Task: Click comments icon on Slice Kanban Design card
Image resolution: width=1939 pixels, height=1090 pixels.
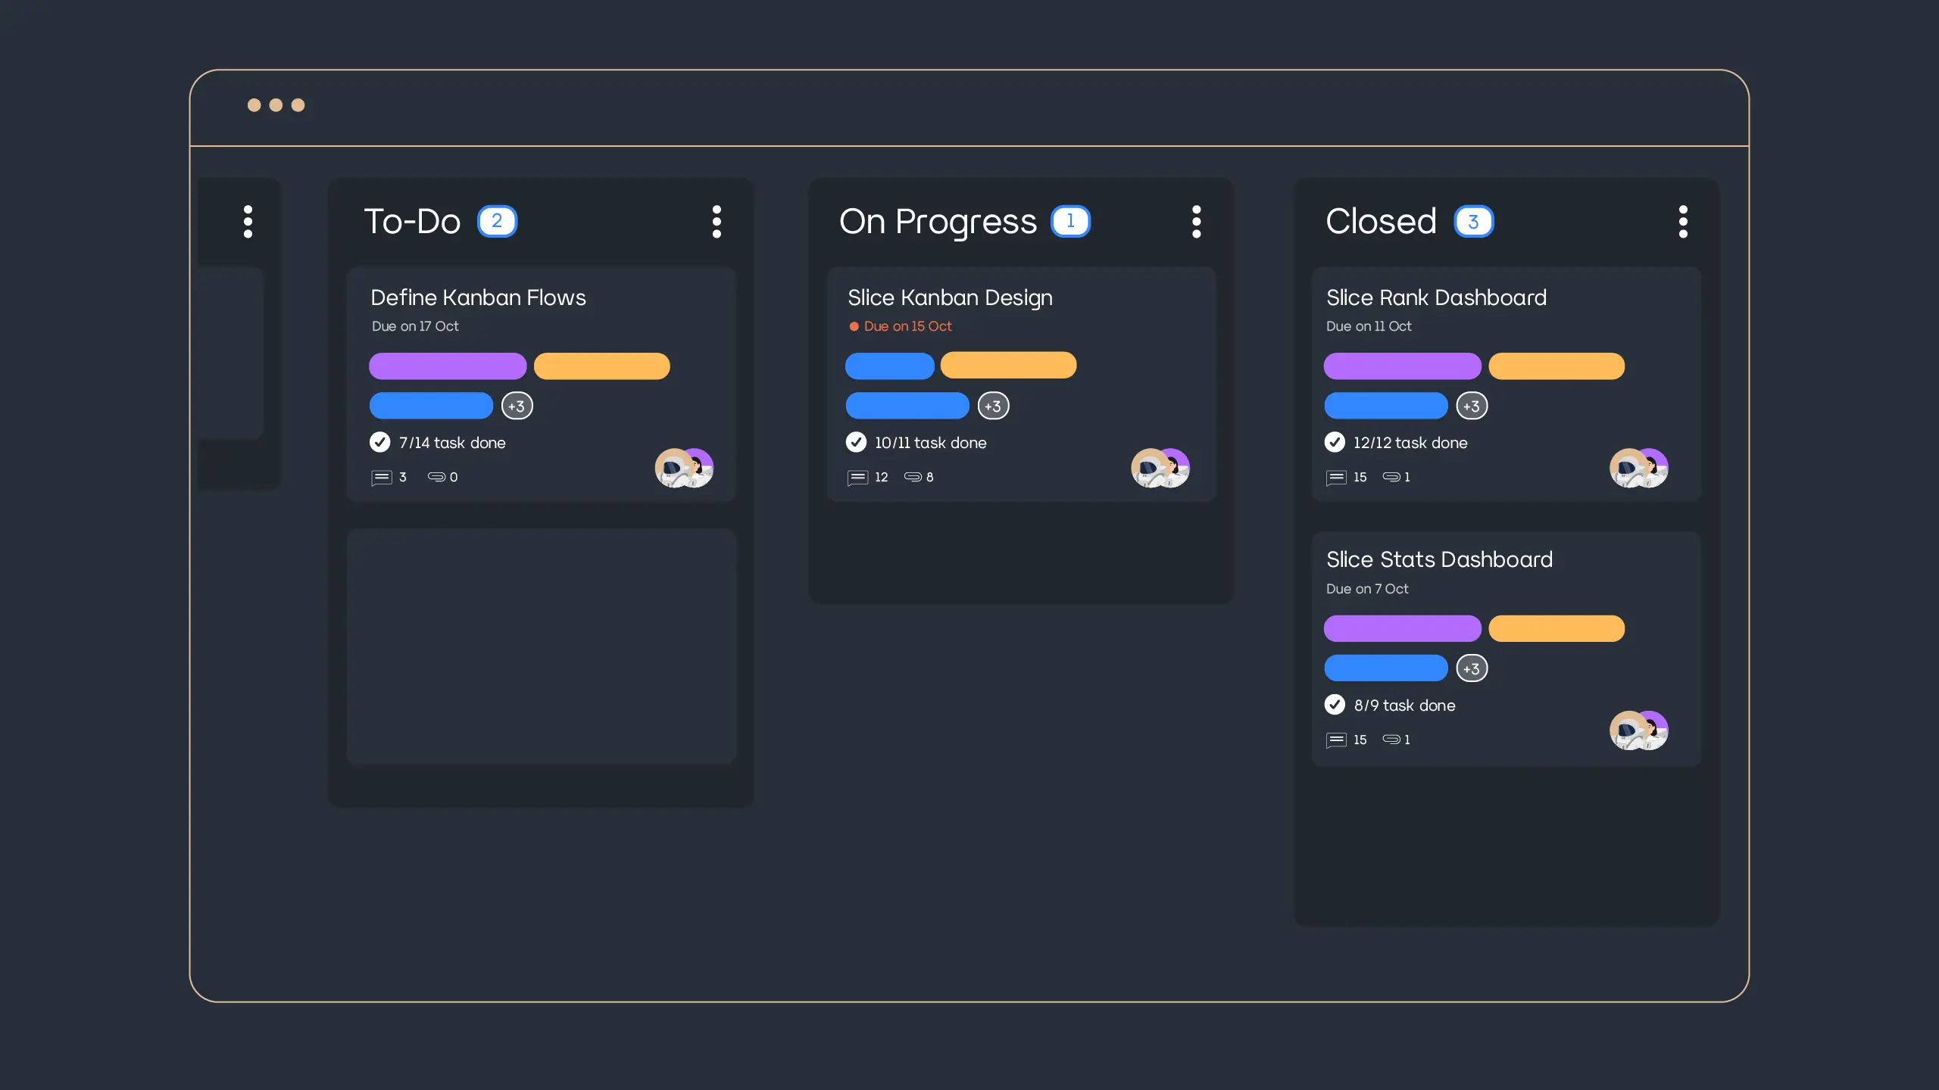Action: click(x=857, y=478)
